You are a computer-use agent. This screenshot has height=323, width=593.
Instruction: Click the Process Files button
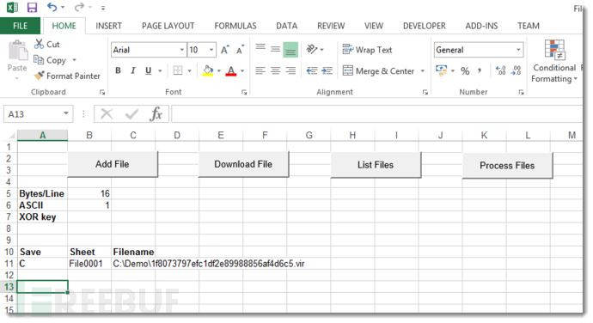click(x=507, y=165)
